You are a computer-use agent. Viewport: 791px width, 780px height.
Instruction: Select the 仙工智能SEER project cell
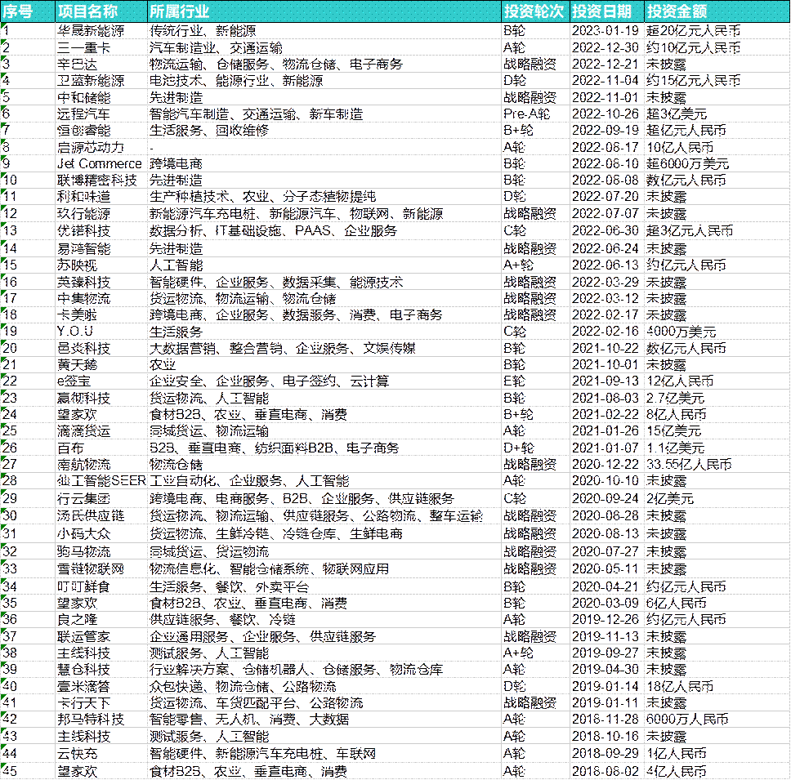tap(101, 480)
